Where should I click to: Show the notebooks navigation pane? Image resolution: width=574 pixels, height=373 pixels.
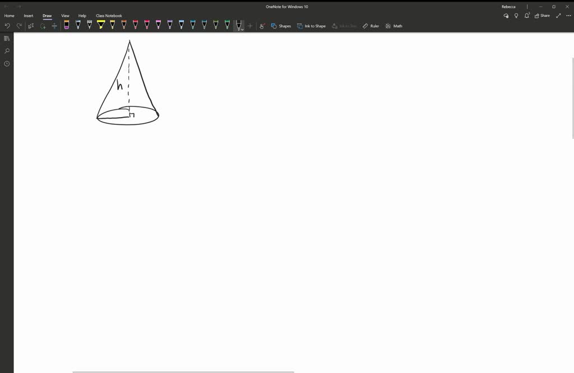coord(7,39)
